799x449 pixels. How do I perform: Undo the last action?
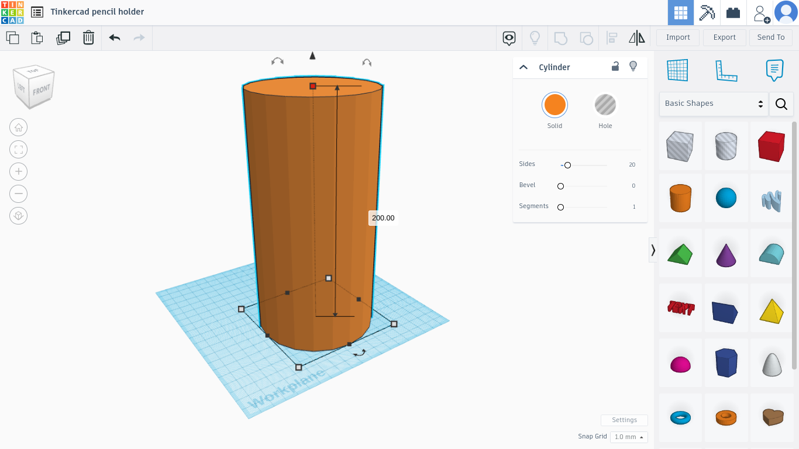pos(114,37)
